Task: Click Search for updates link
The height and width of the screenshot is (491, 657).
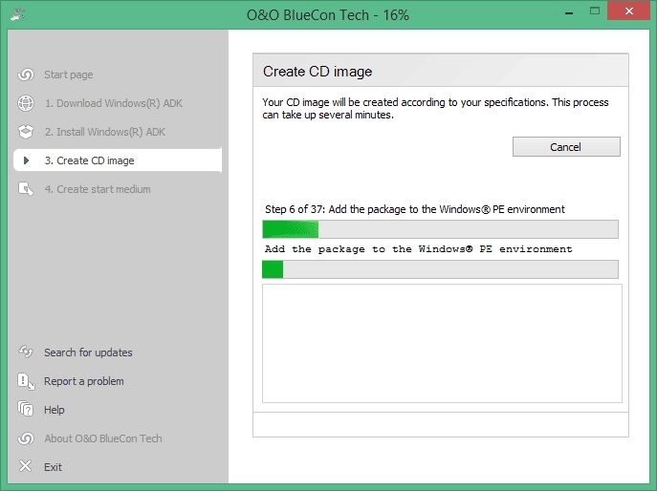Action: click(x=88, y=352)
